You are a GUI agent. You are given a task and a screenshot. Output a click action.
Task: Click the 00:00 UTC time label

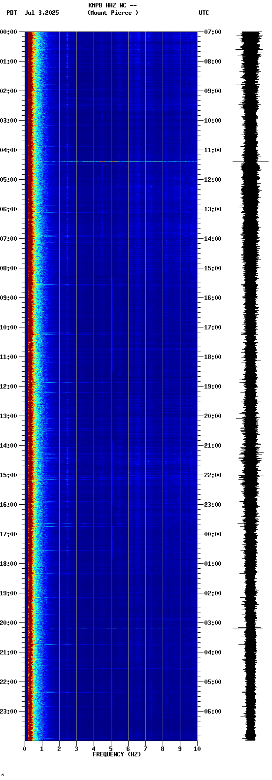pyautogui.click(x=213, y=534)
